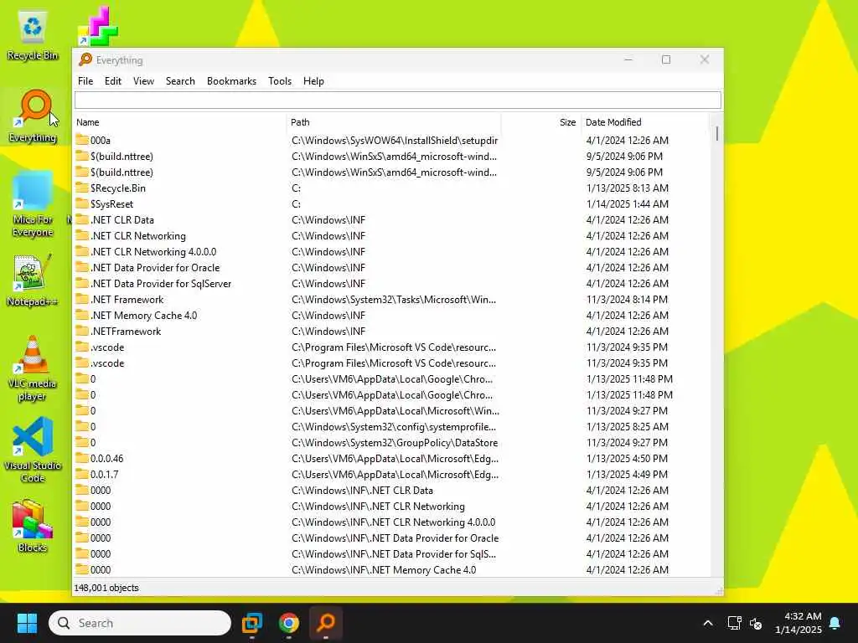This screenshot has height=643, width=858.
Task: Click path C:\Windows\INF\.NET Data Provider for Oracle
Action: coord(395,538)
